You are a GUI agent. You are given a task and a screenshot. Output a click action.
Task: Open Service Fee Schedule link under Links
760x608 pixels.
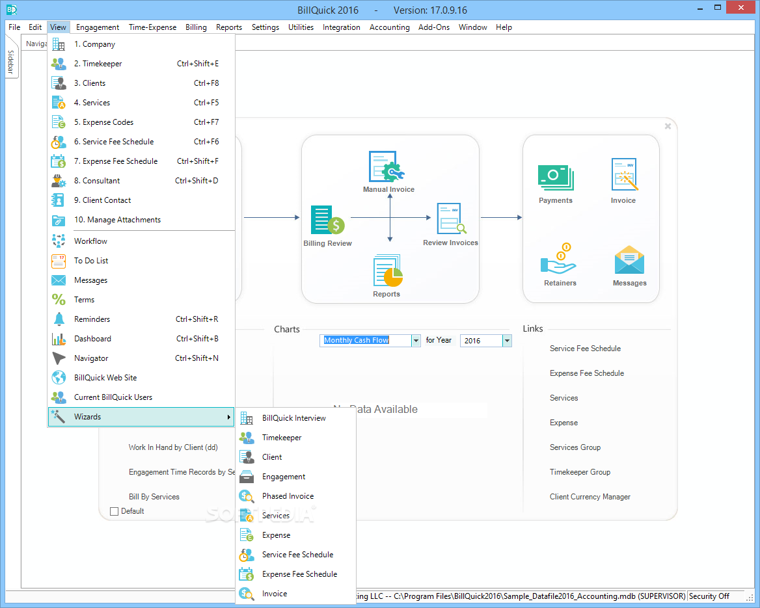[x=585, y=349]
